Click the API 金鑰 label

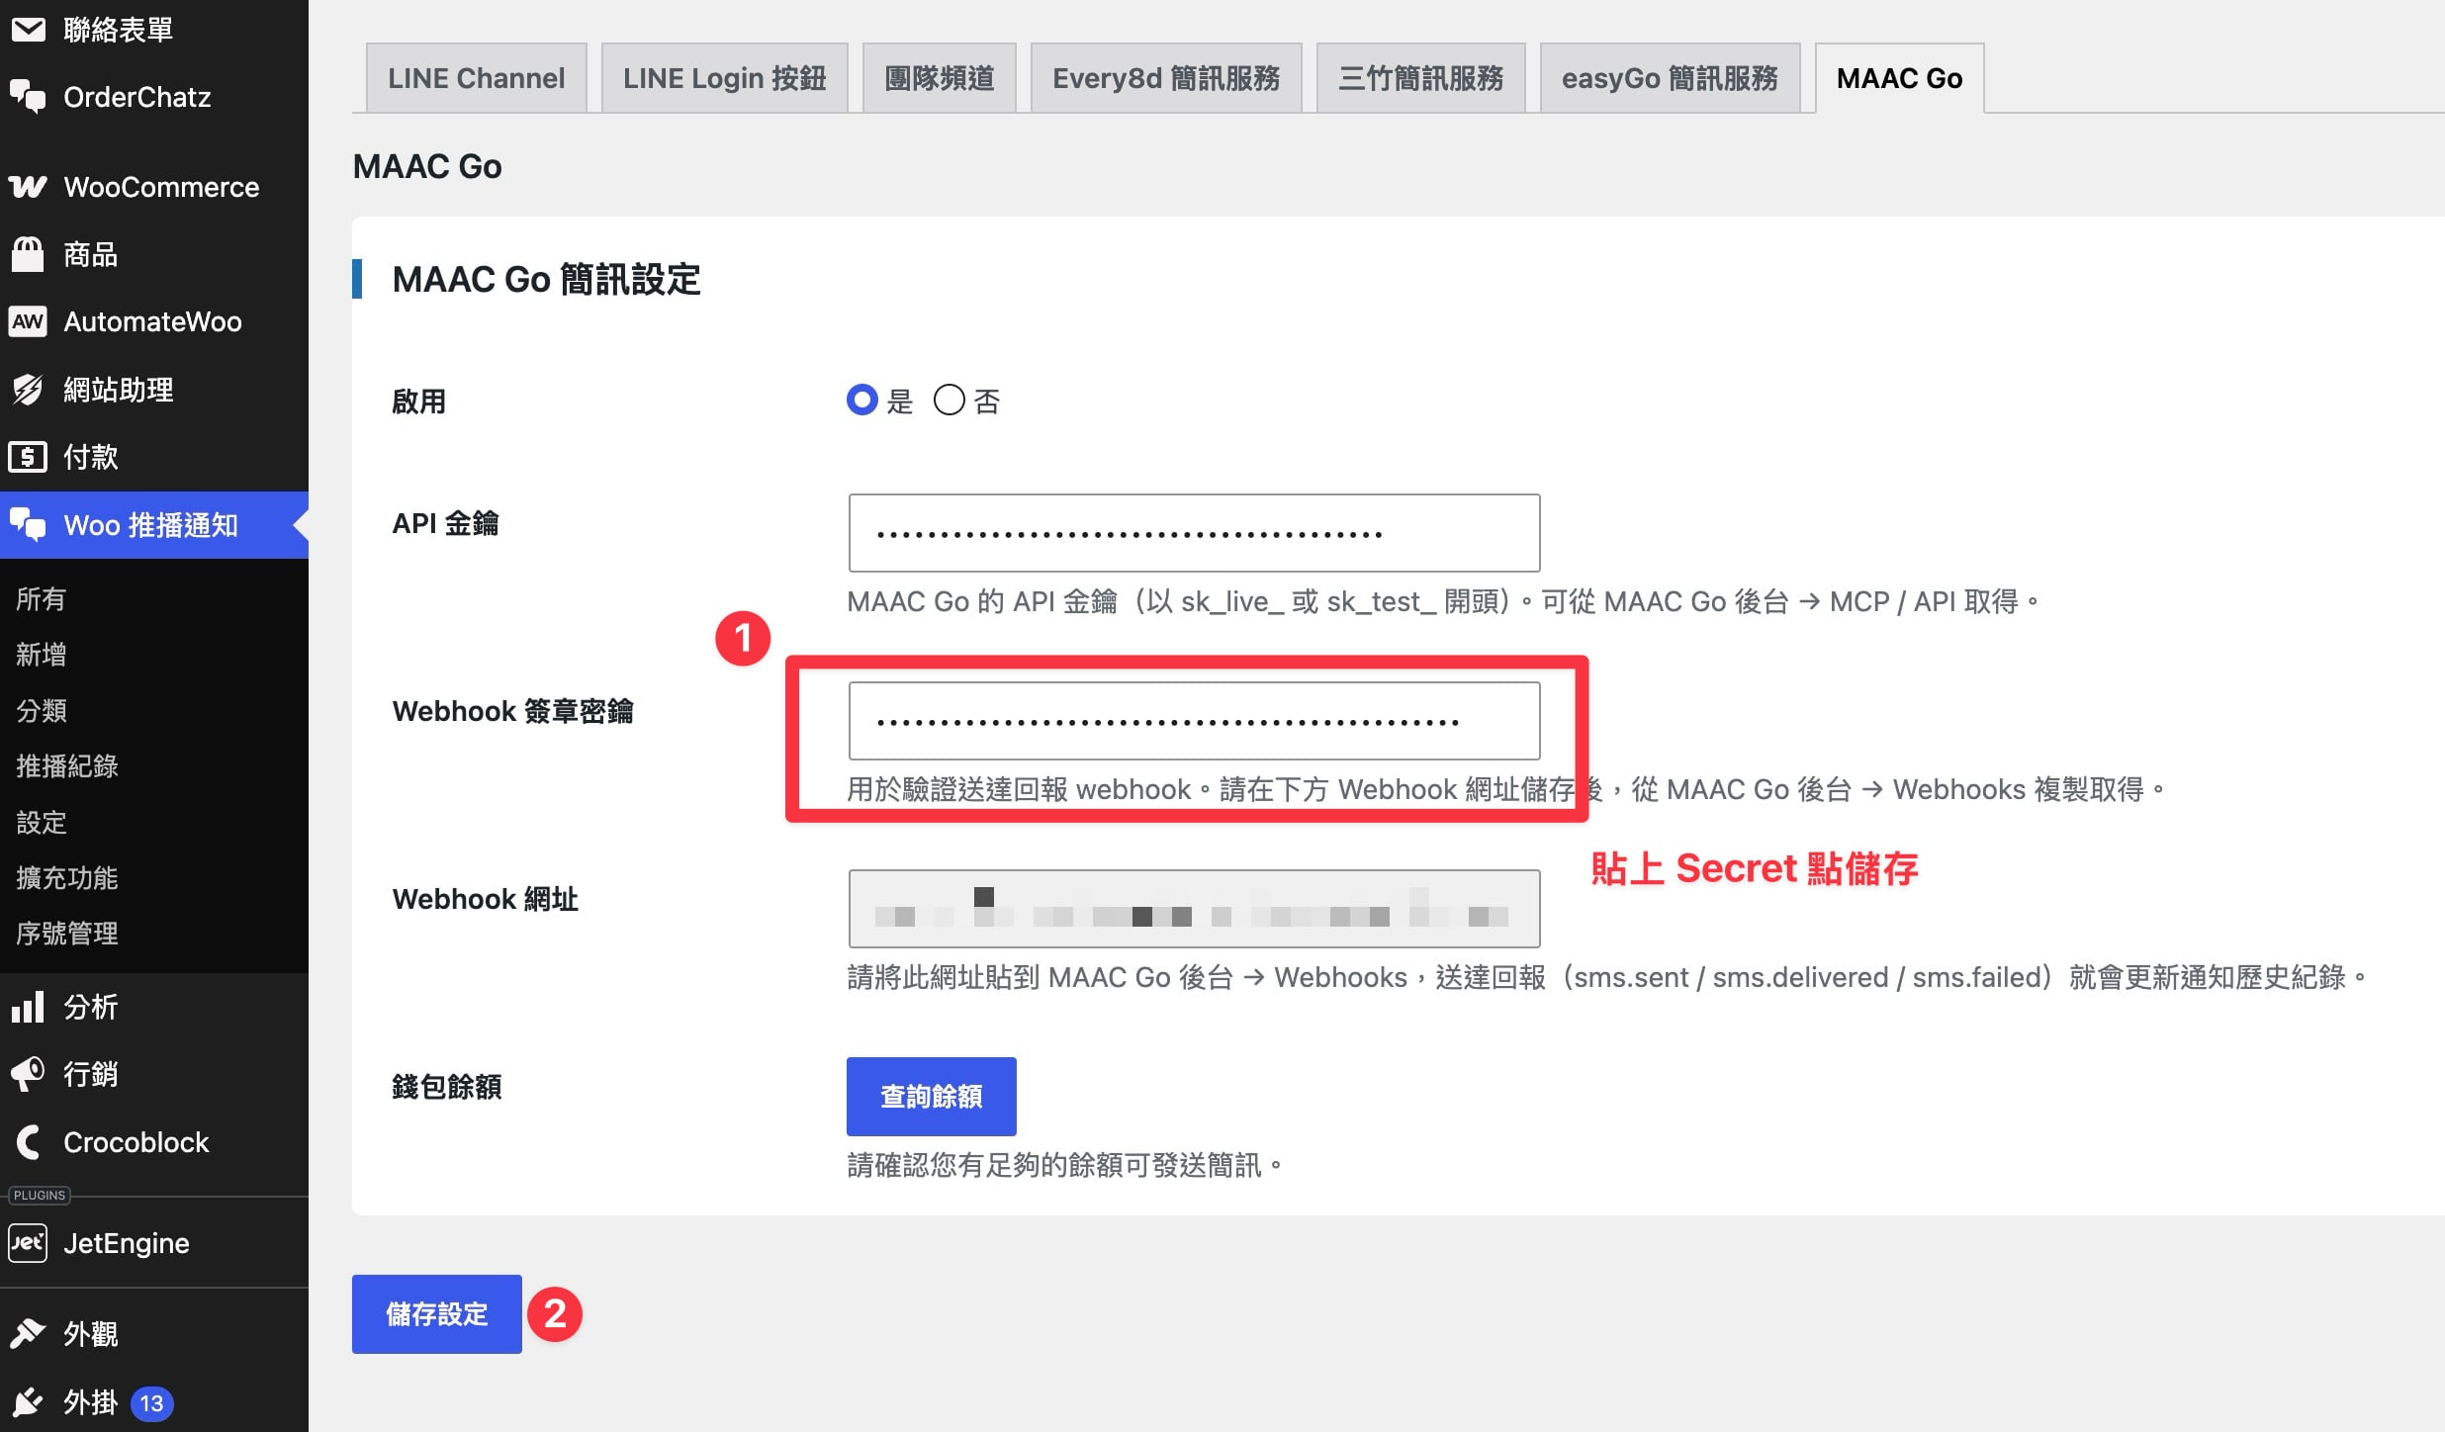point(446,523)
